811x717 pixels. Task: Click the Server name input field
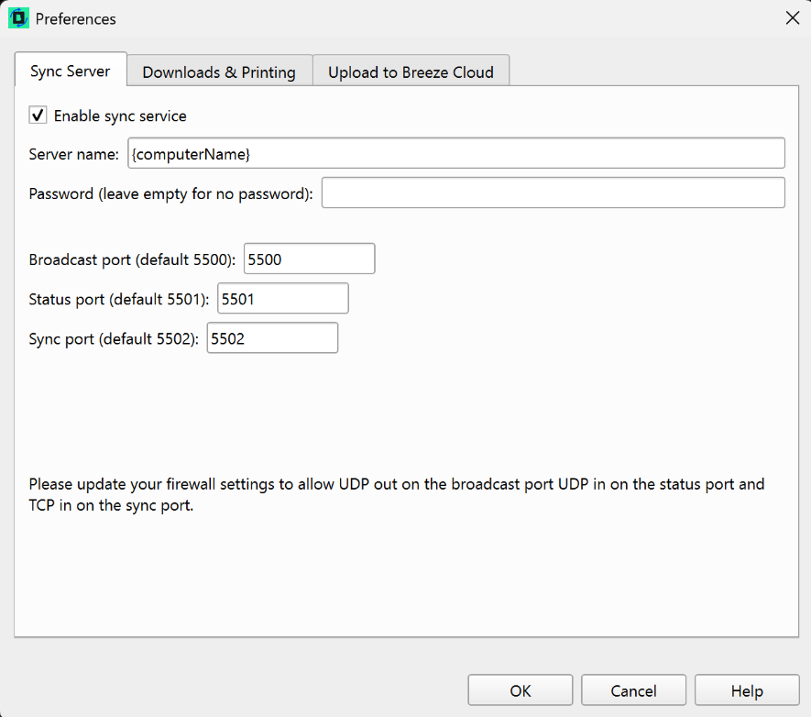tap(456, 153)
